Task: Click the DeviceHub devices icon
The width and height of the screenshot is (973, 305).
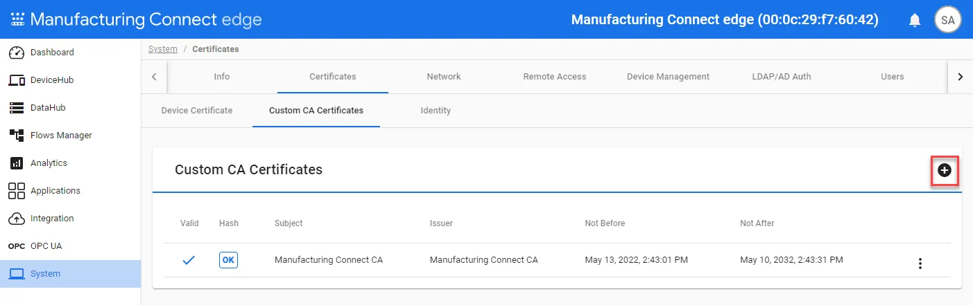Action: (17, 80)
